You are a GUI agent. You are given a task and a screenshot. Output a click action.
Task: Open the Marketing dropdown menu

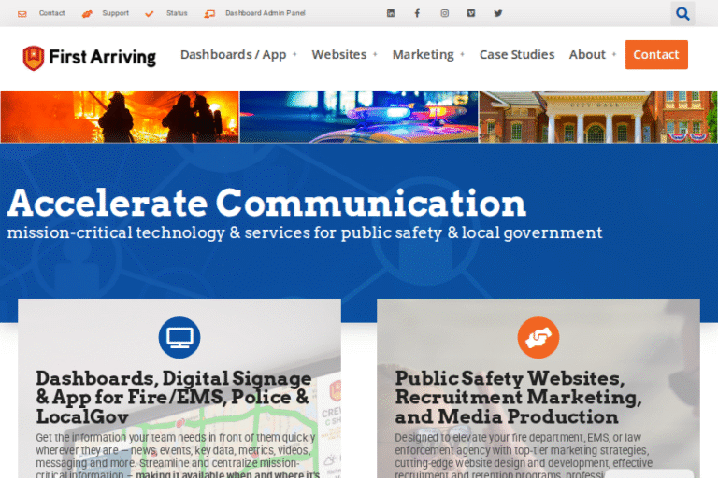click(428, 55)
